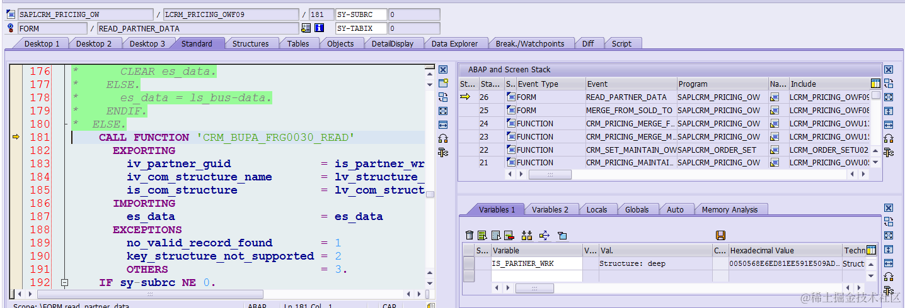
Task: Switch to the Desktop 2 tab
Action: click(x=94, y=43)
